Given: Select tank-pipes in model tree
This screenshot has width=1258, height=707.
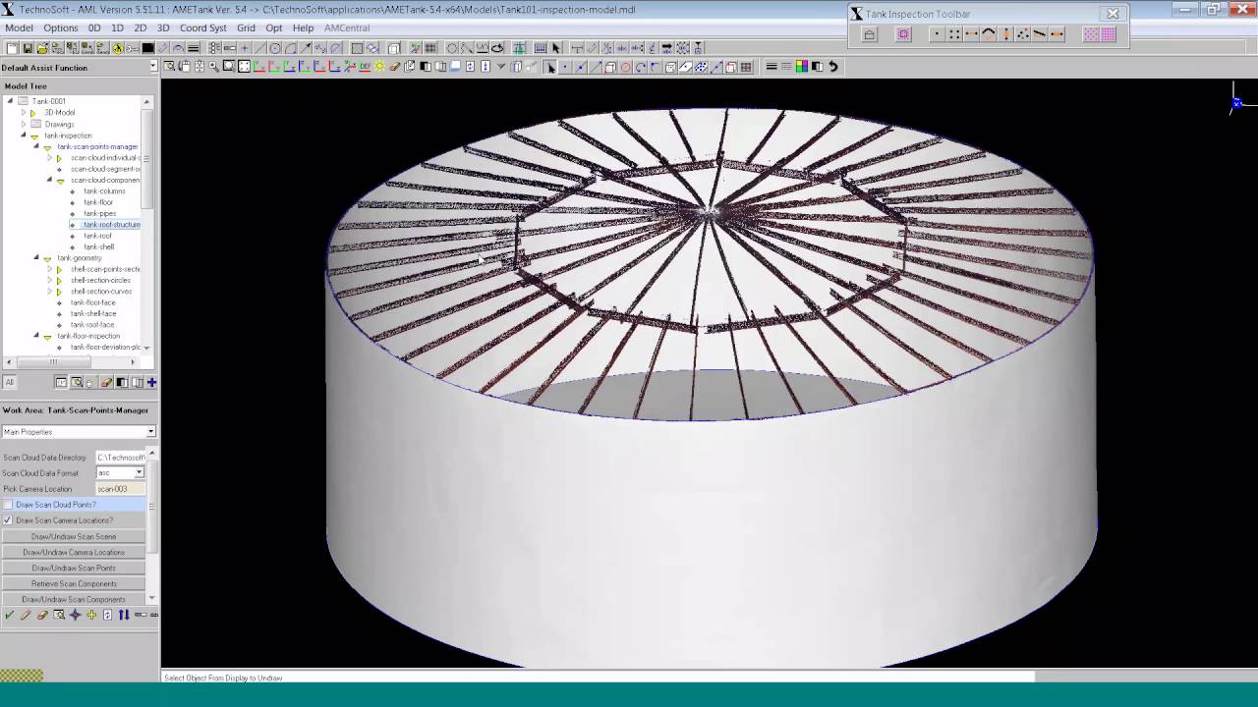Looking at the screenshot, I should 99,213.
